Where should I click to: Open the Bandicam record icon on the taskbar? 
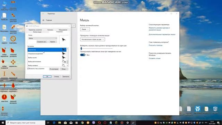tap(122, 123)
